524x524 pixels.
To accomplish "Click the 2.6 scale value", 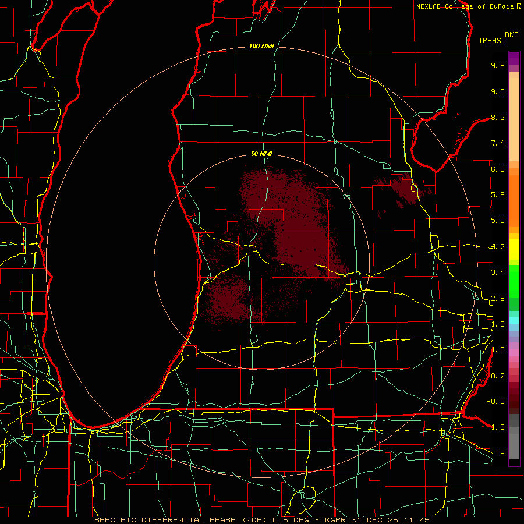I will point(498,299).
